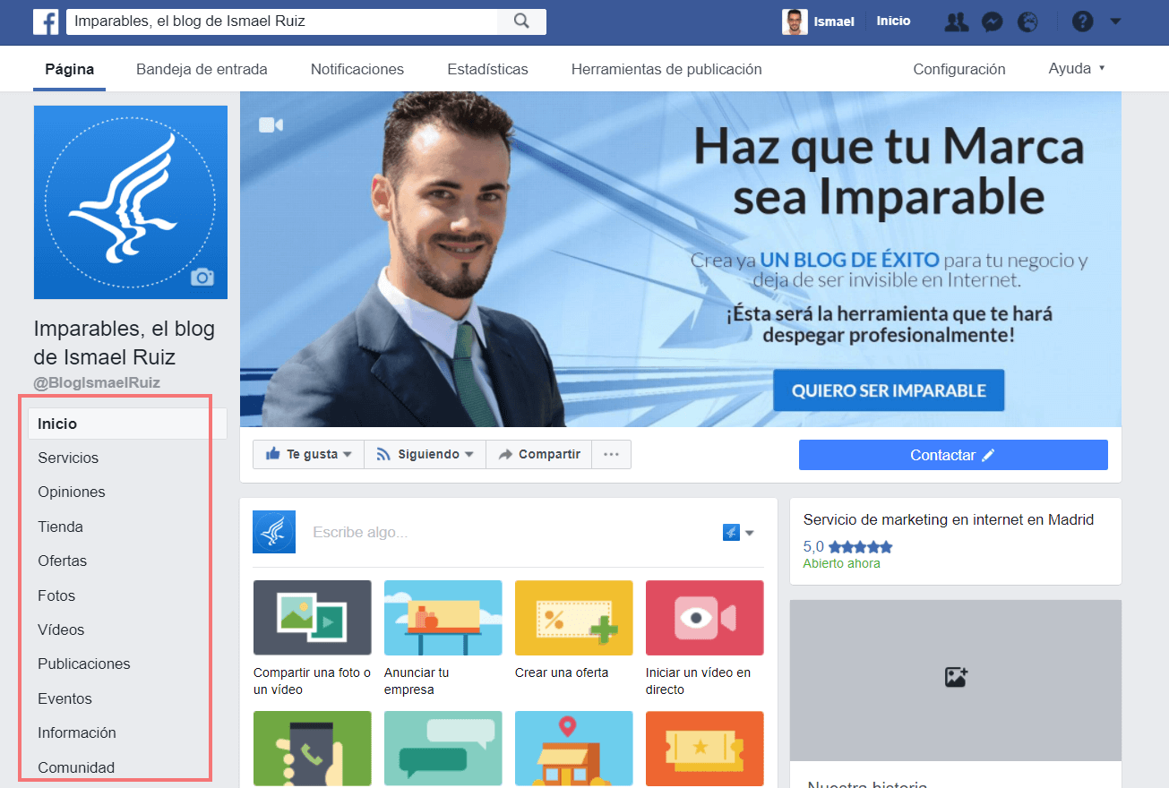Select Inicio in the left sidebar
The image size is (1169, 788).
click(127, 424)
